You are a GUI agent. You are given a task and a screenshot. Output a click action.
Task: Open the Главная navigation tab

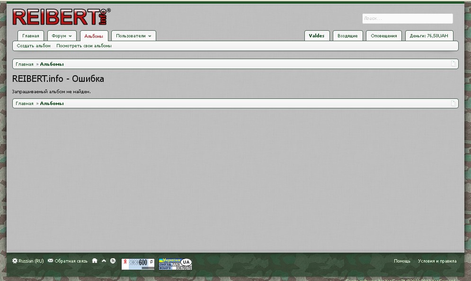click(31, 36)
